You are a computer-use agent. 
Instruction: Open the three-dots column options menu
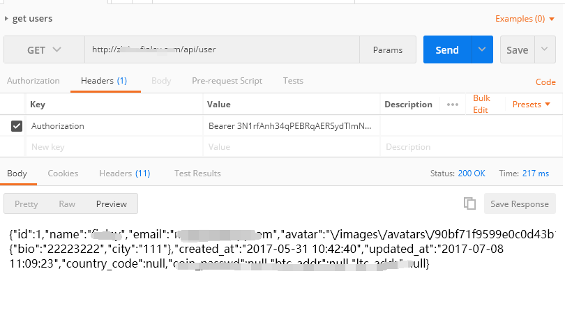coord(453,105)
